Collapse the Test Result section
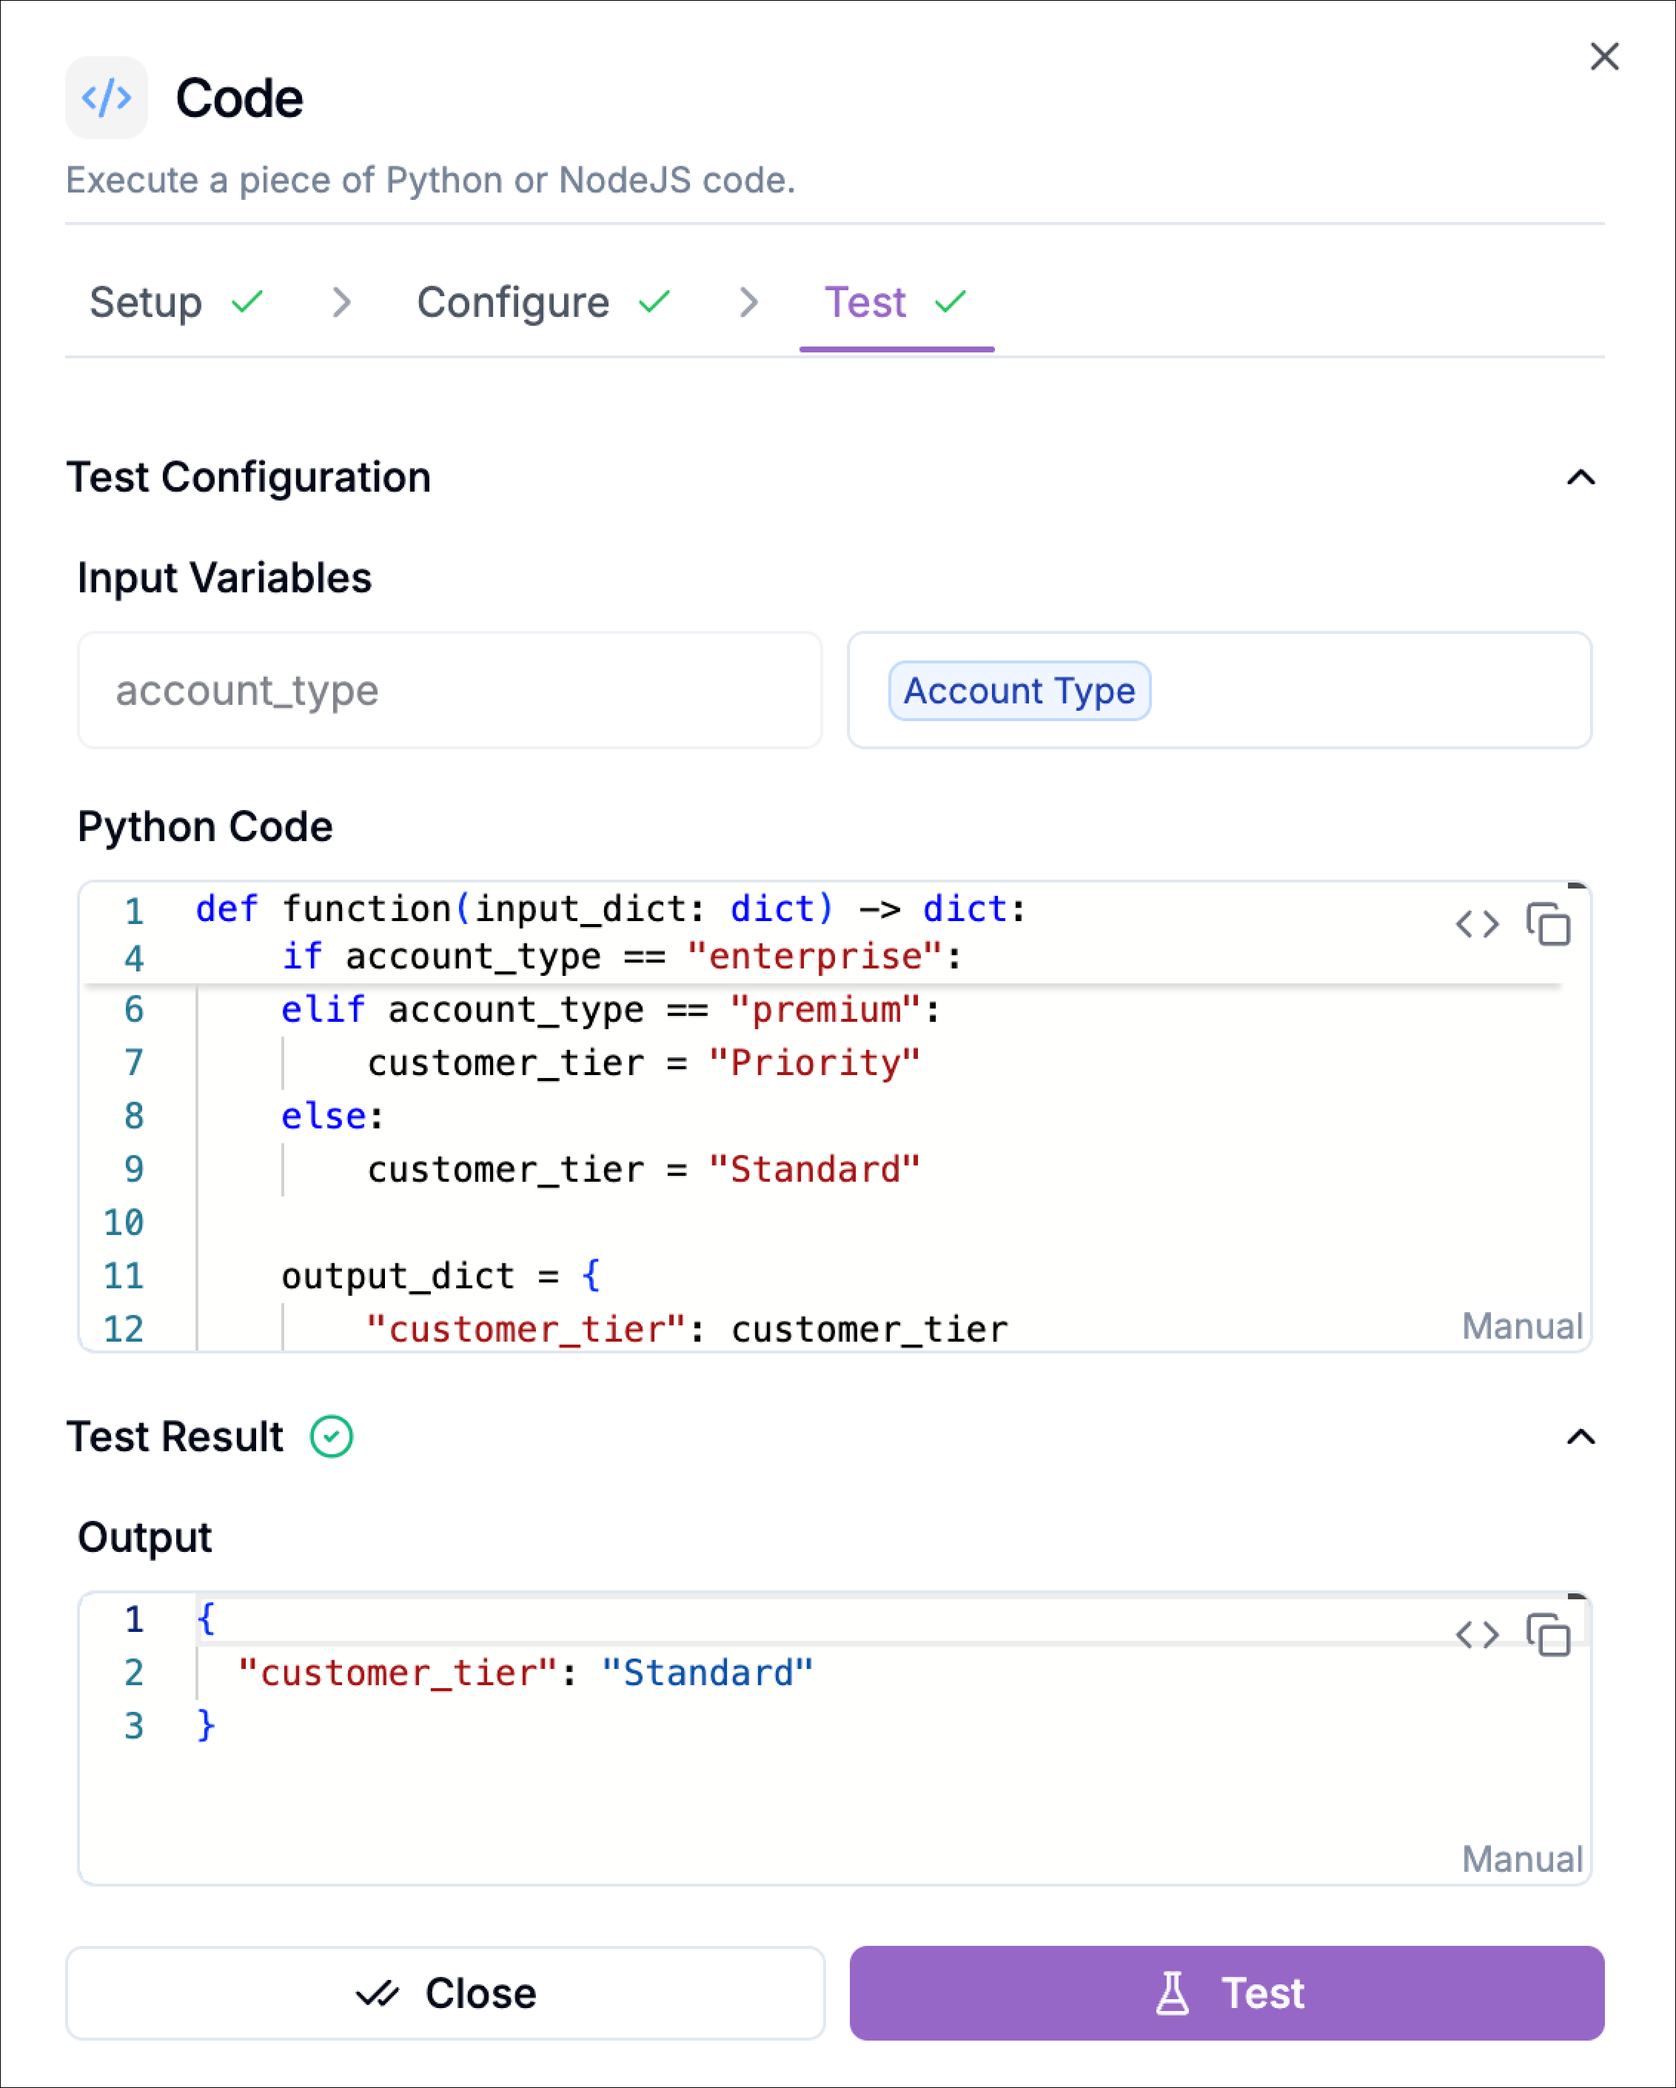Screen dimensions: 1676x2088 coord(1582,1437)
